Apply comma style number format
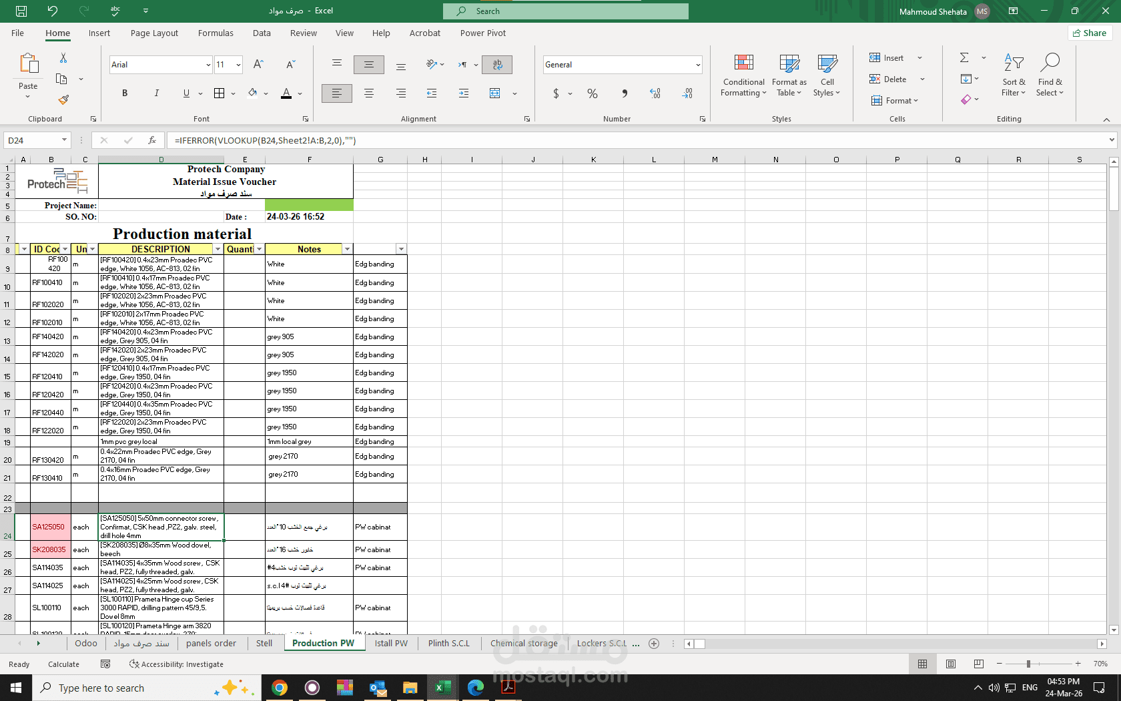This screenshot has height=701, width=1121. 625,93
